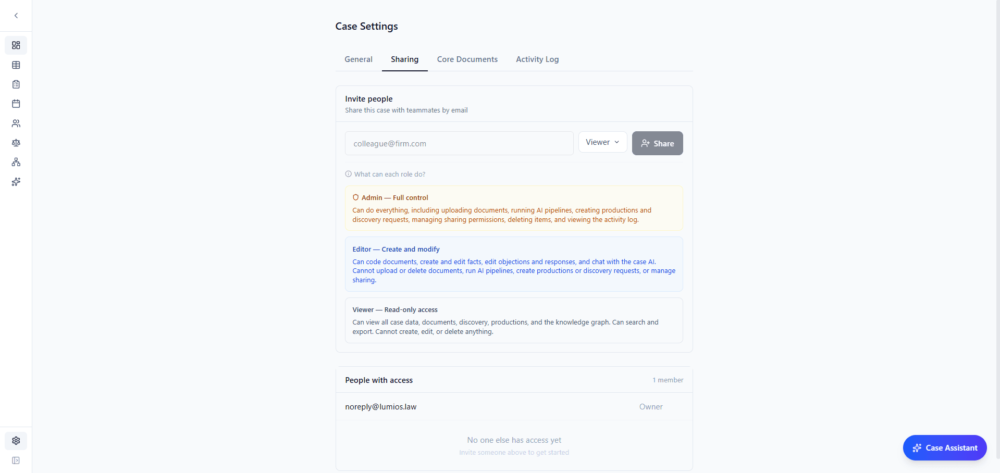Click the Share button

657,143
